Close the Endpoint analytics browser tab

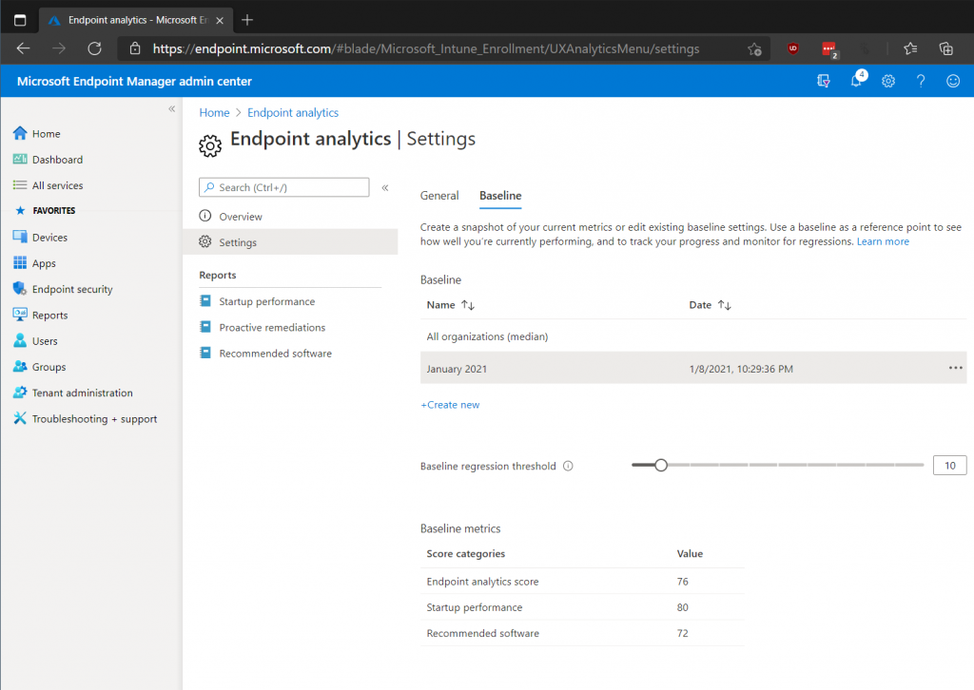pos(220,21)
